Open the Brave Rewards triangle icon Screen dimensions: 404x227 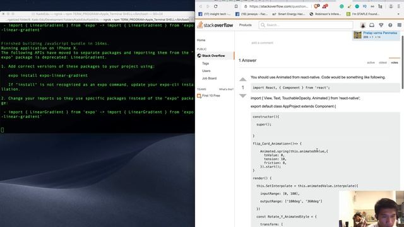pos(325,6)
